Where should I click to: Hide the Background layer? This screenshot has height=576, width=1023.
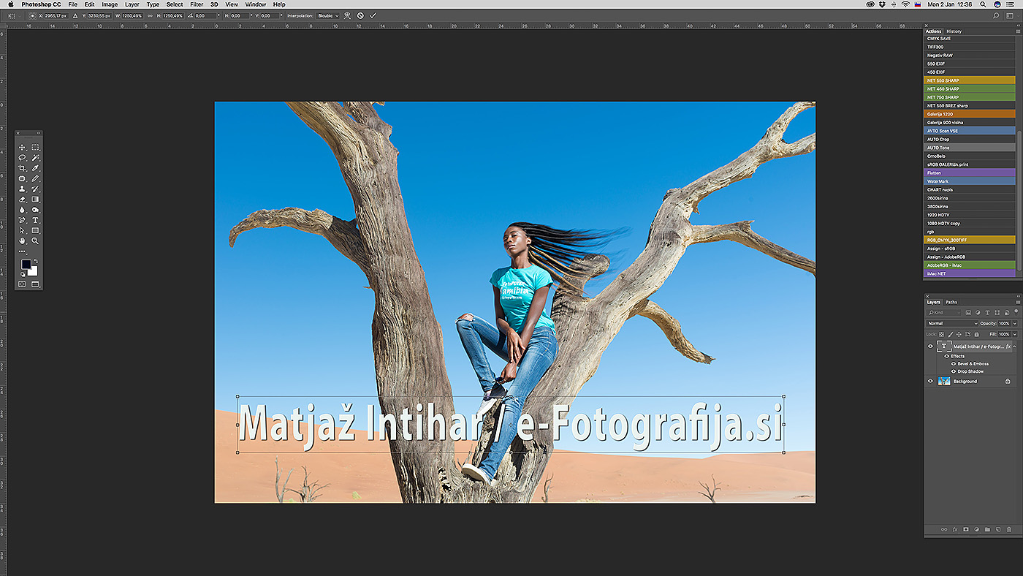(930, 381)
